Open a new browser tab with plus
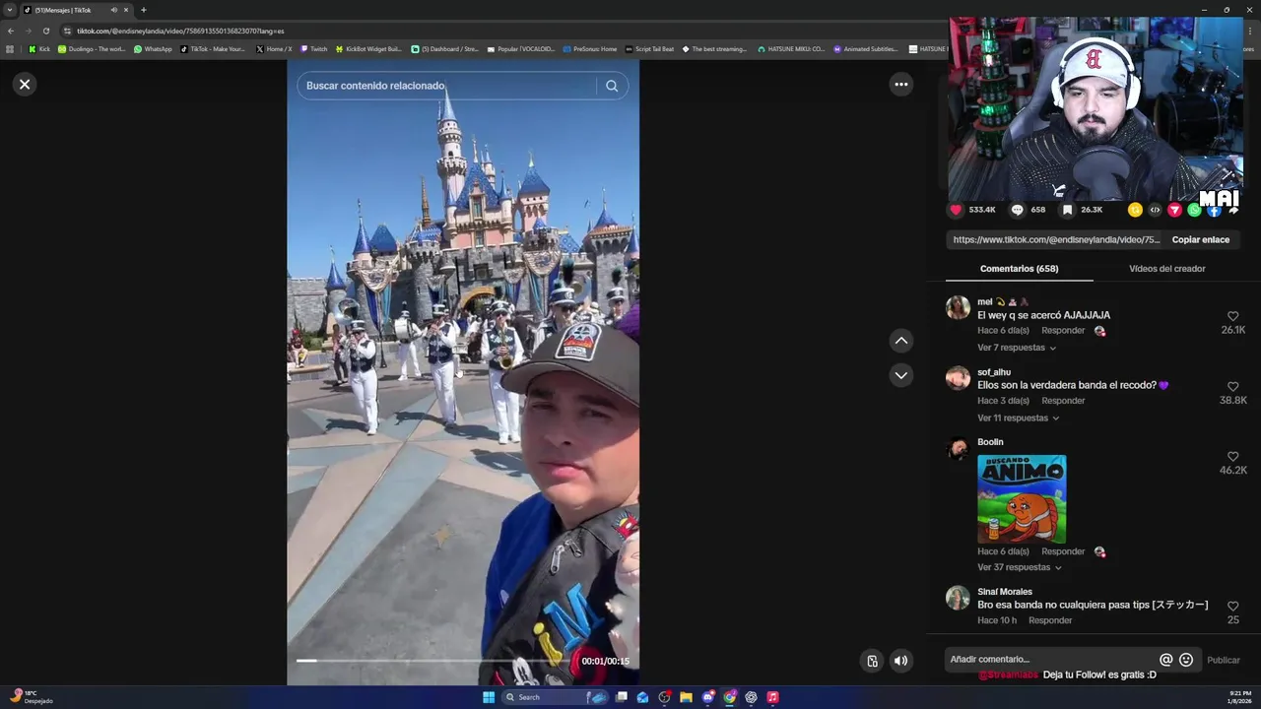The width and height of the screenshot is (1261, 709). (143, 10)
